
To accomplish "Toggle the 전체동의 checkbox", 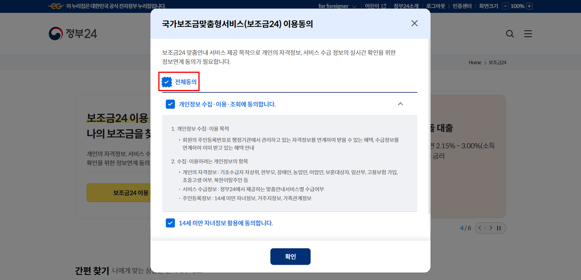I will click(x=167, y=82).
